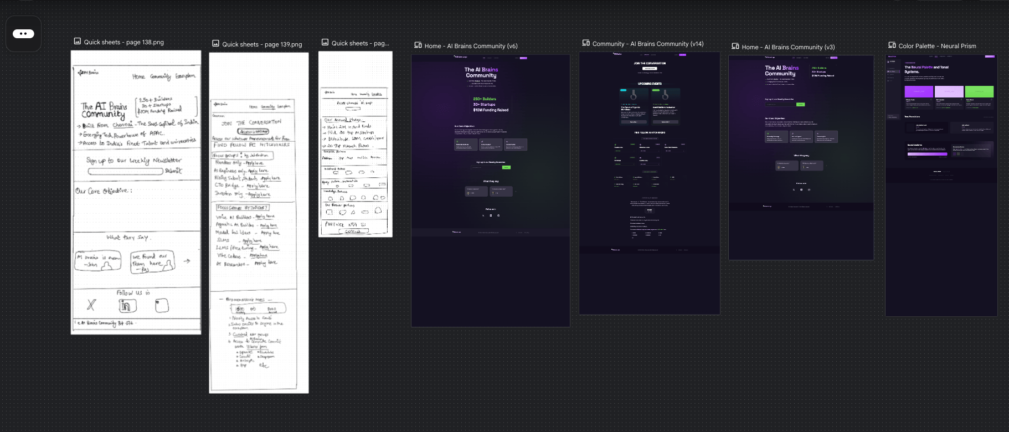Click device icon beside Home (v3) label

tap(735, 47)
